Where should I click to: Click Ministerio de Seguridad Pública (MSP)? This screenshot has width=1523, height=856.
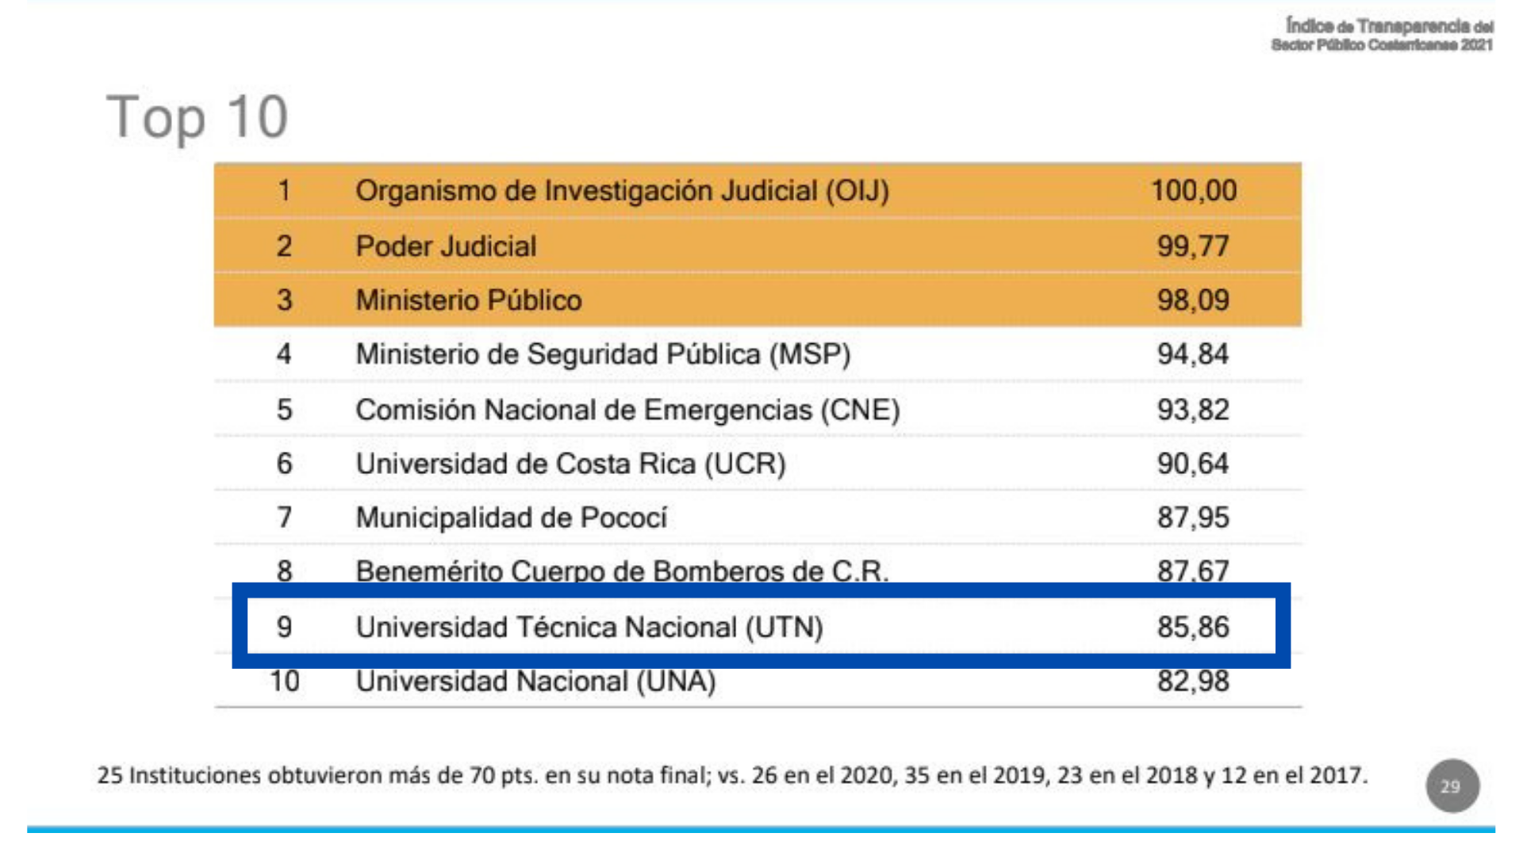603,354
